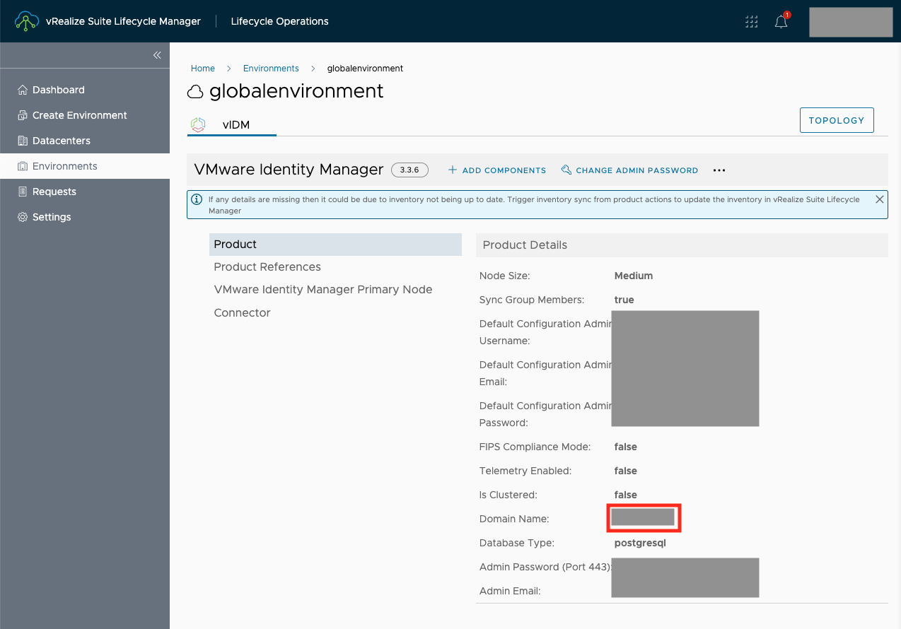
Task: Click the Is Clustered value false
Action: 626,495
